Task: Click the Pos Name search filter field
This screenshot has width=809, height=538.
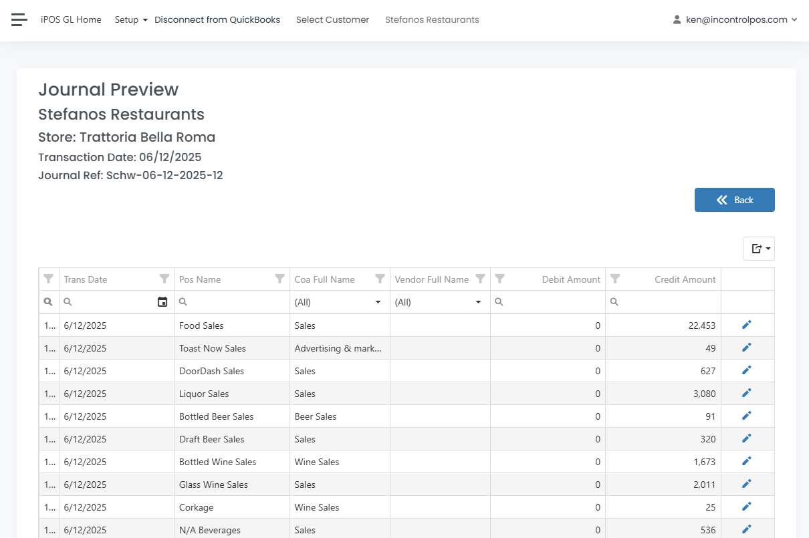Action: tap(234, 302)
